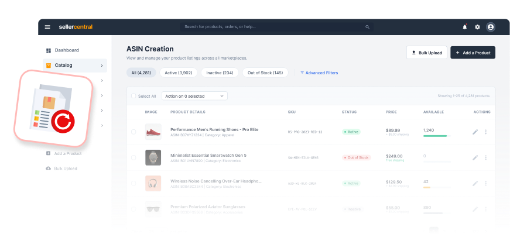Open the red running shoe thumbnail
527x234 pixels.
[x=153, y=132]
